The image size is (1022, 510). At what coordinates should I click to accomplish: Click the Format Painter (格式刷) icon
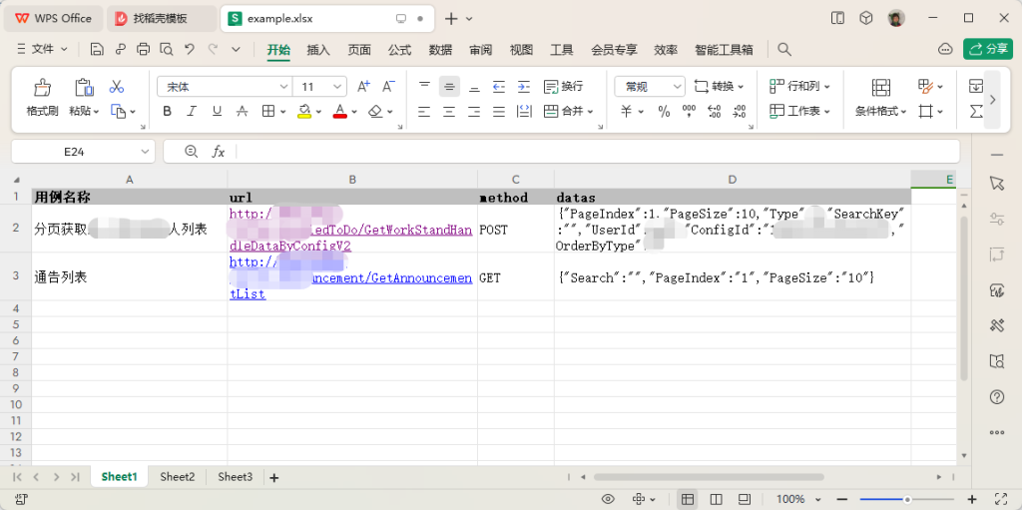(x=42, y=87)
